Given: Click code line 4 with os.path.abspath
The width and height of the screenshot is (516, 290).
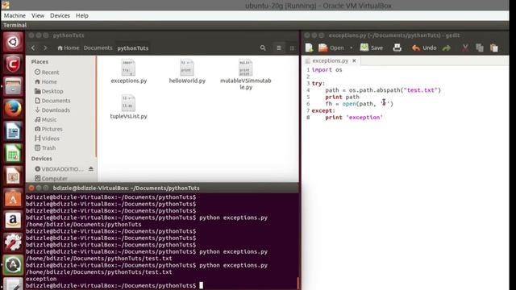Looking at the screenshot, I should click(383, 90).
